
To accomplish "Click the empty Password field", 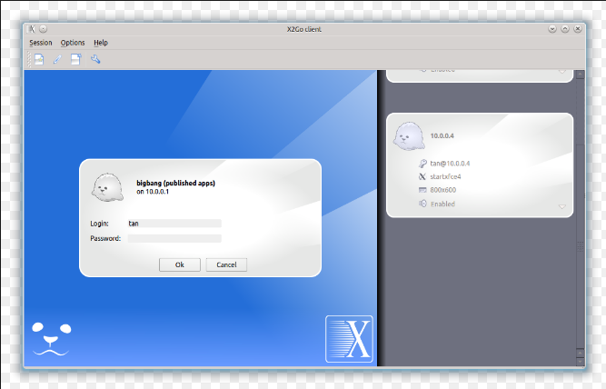I will point(174,238).
